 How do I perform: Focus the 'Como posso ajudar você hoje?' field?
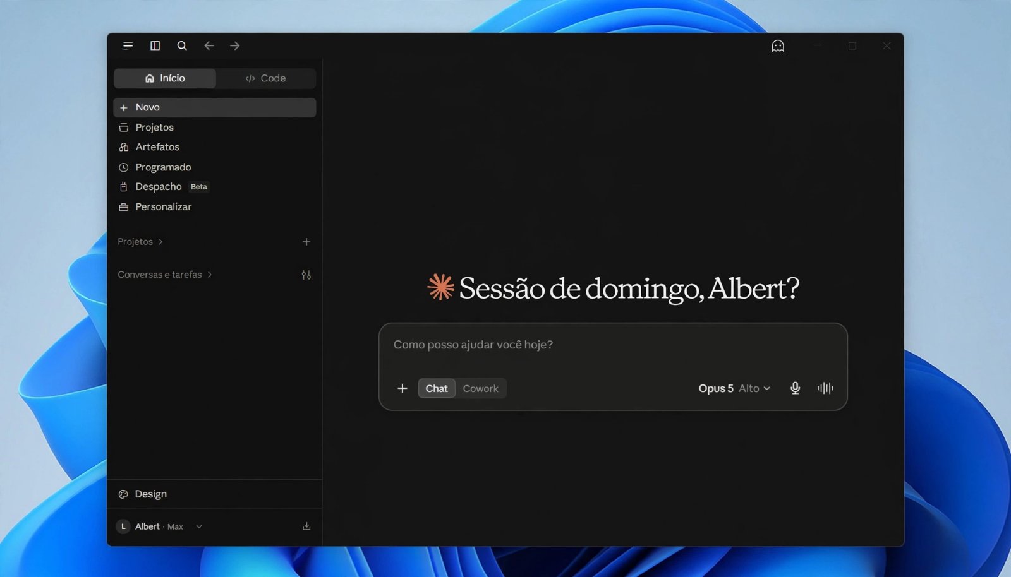(613, 345)
